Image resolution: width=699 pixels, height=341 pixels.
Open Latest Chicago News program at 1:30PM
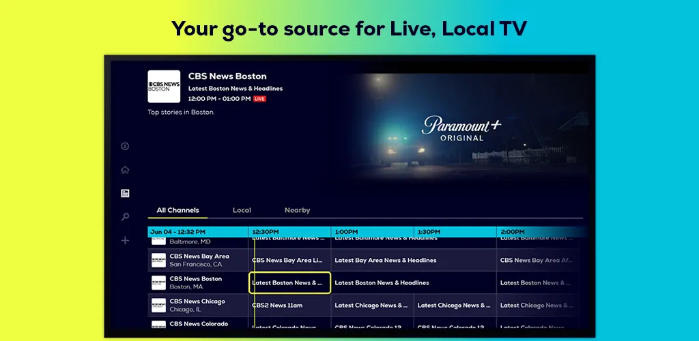(455, 306)
